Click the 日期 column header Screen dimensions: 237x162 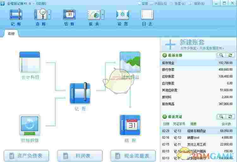click(x=166, y=124)
